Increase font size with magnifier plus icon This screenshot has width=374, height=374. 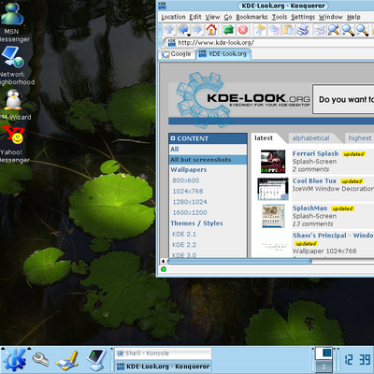(x=348, y=30)
